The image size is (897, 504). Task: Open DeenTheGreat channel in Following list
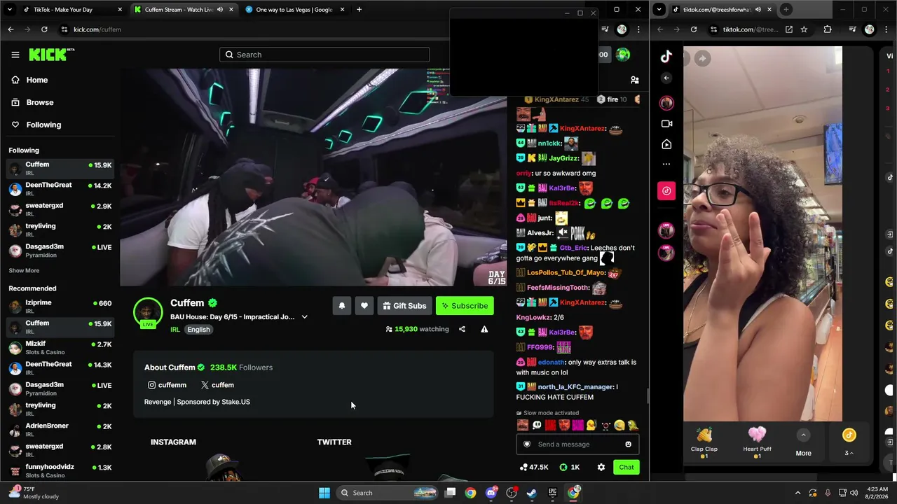60,189
